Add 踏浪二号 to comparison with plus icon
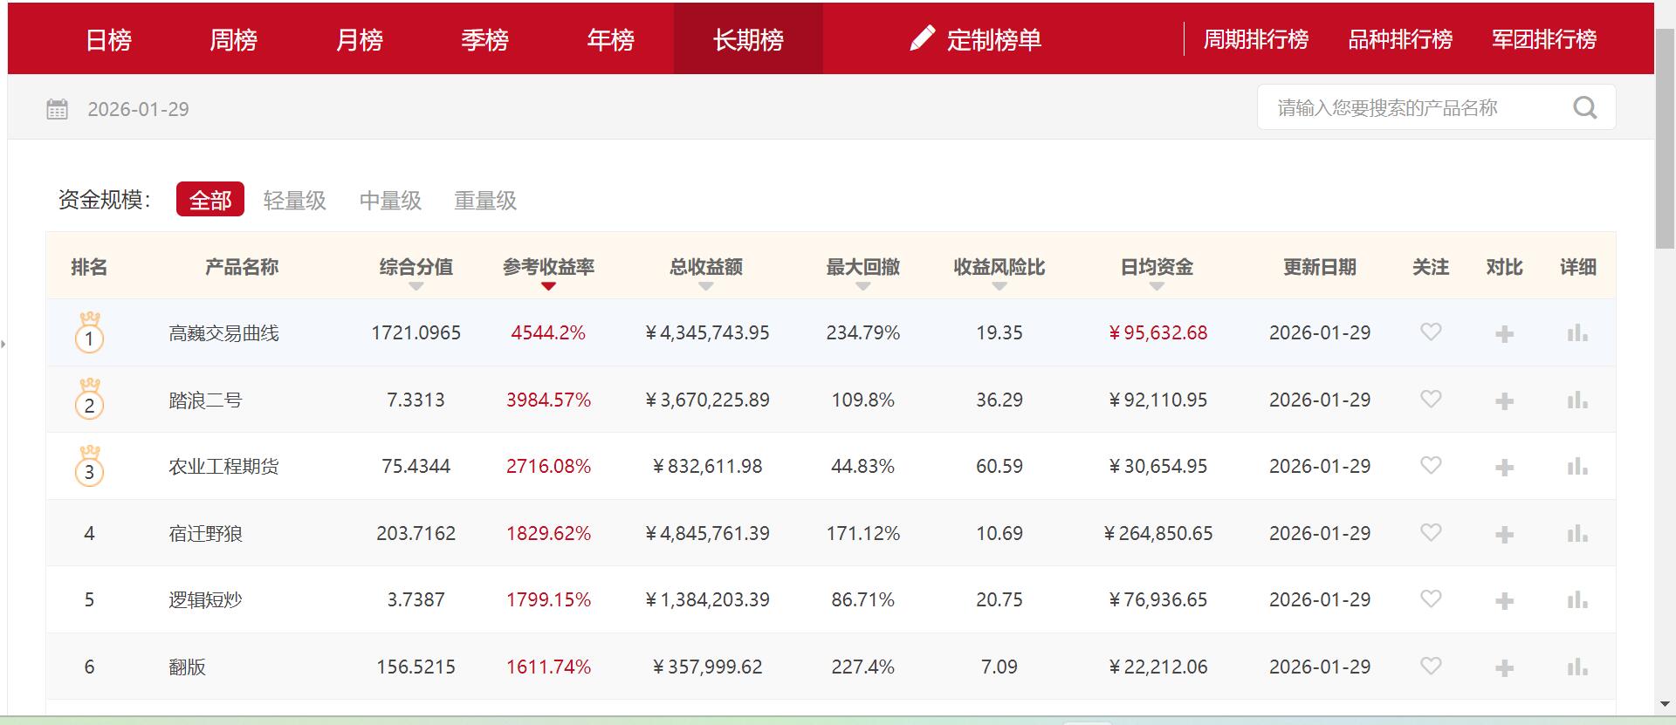 click(x=1504, y=400)
